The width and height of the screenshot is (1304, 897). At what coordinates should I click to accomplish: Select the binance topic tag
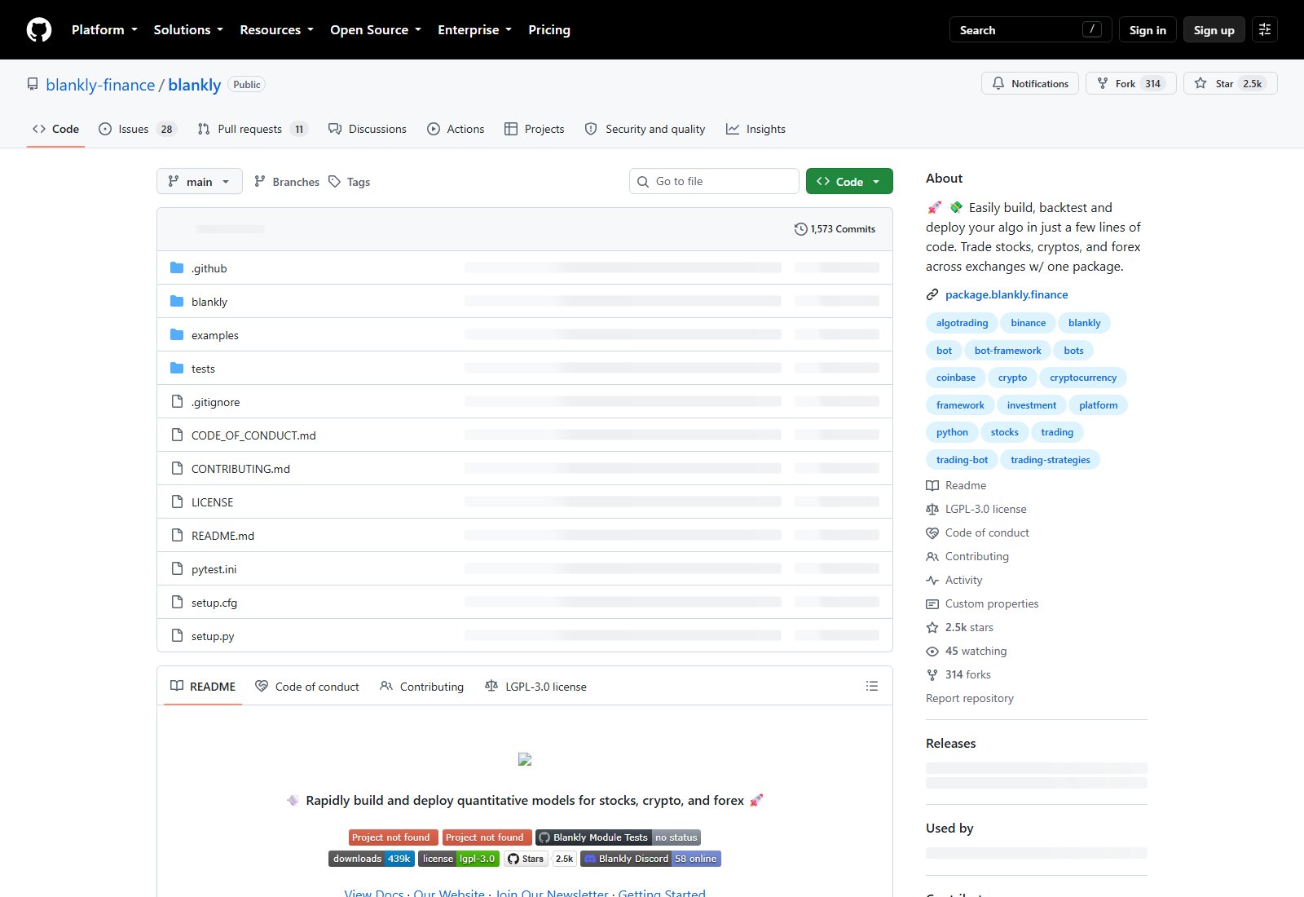1028,323
